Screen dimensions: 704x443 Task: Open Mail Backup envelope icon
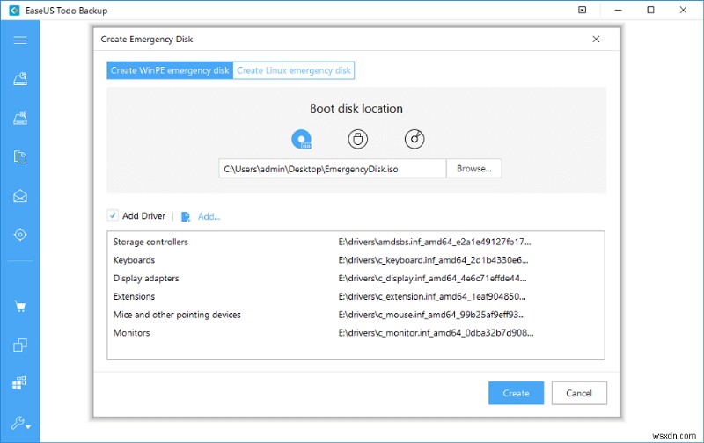(x=20, y=196)
